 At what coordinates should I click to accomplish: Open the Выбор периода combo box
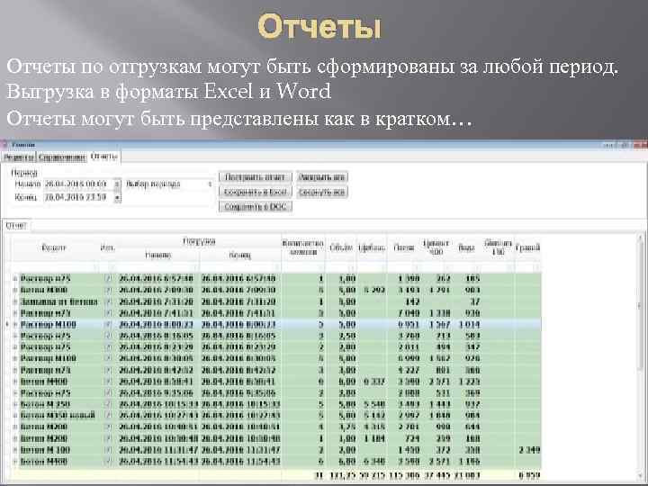point(169,184)
